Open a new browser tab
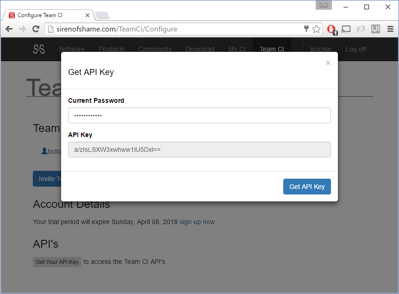The image size is (399, 294). [x=102, y=16]
